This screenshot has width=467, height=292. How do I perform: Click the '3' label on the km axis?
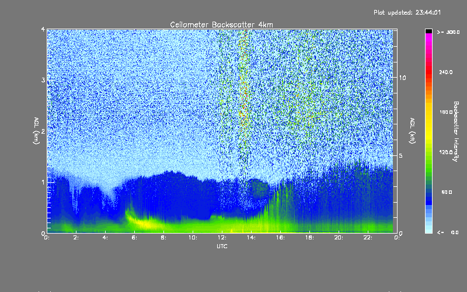(43, 80)
